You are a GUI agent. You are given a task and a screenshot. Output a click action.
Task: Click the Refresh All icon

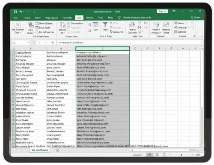62,28
